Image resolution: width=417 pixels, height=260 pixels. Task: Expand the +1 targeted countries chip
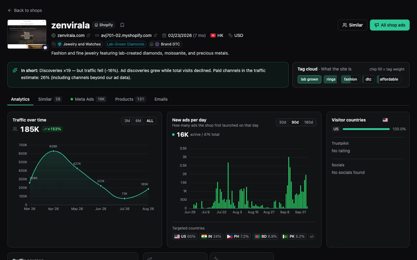pos(311,237)
